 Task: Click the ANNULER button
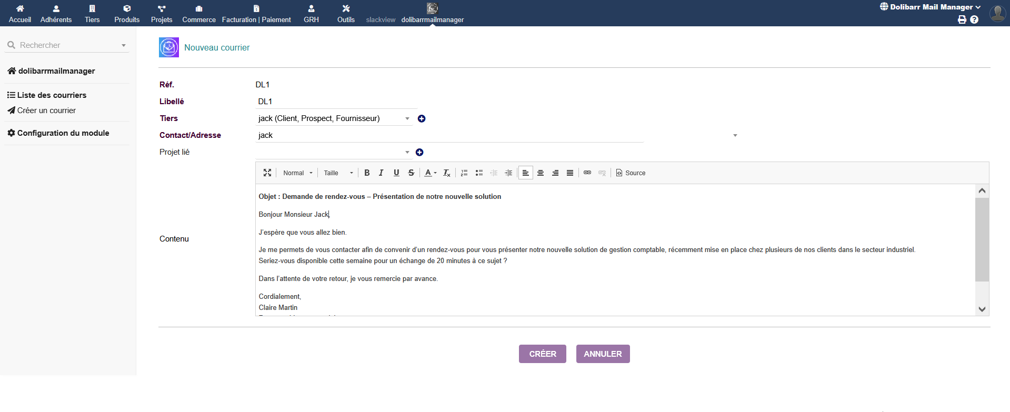click(x=603, y=354)
